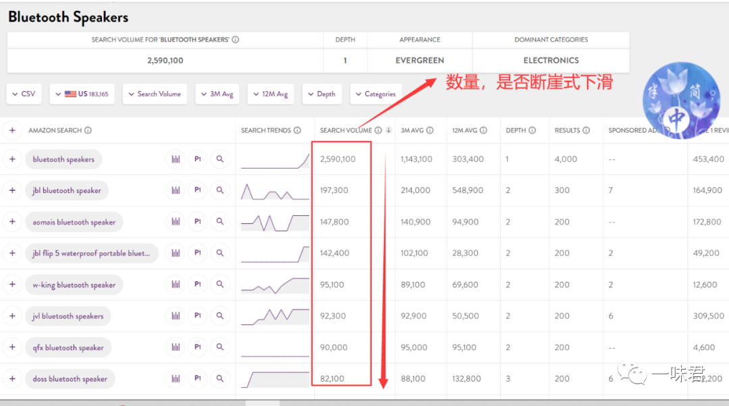Screen dimensions: 729x406
Task: Click plus button in the table header row
Action: click(13, 130)
